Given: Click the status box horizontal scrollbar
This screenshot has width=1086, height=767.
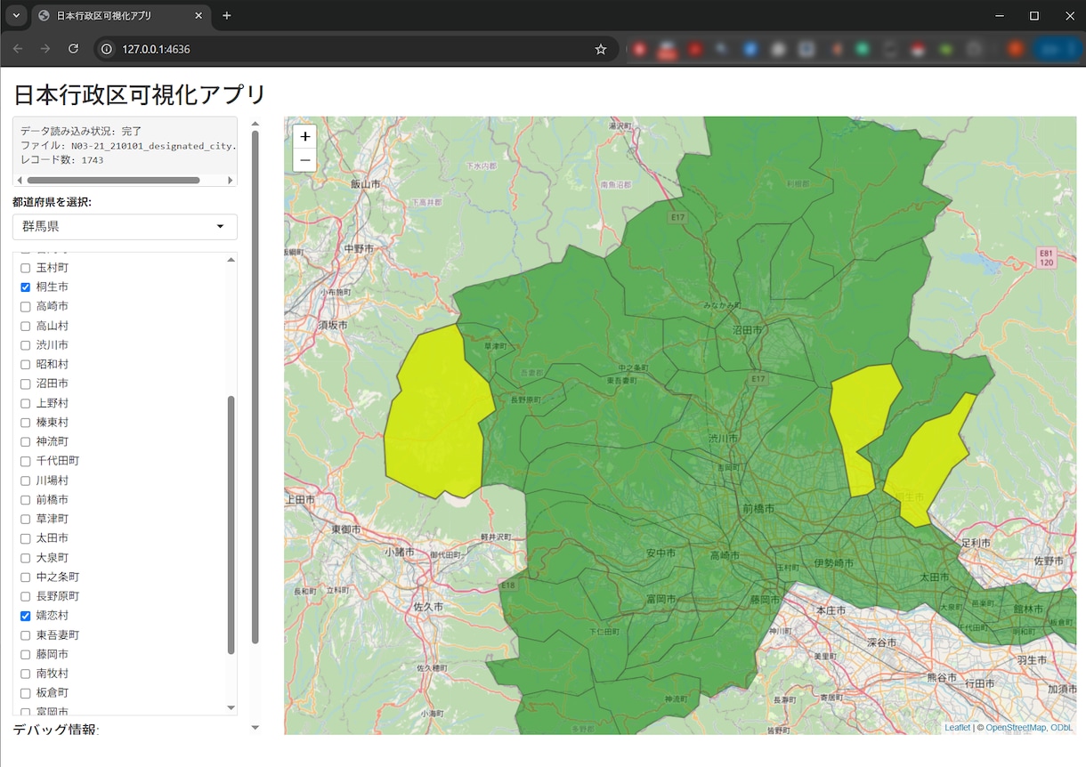Looking at the screenshot, I should [x=113, y=180].
